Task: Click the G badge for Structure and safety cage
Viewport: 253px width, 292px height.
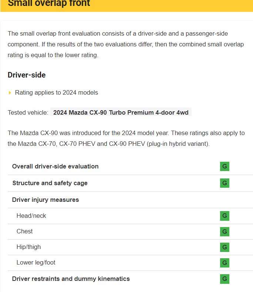Action: 225,183
